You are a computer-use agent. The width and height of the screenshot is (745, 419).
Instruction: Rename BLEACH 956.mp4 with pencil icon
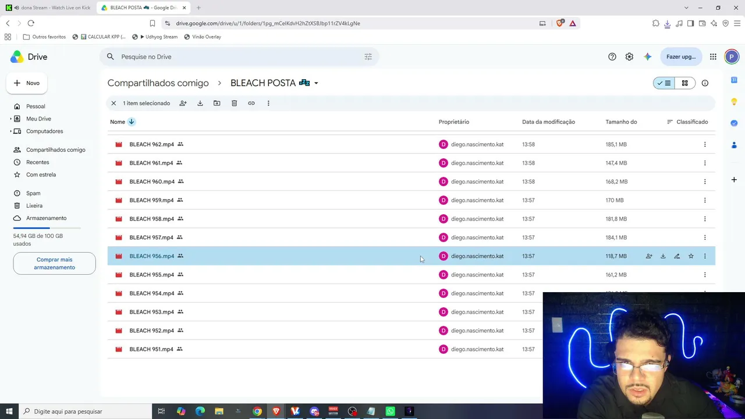[677, 256]
